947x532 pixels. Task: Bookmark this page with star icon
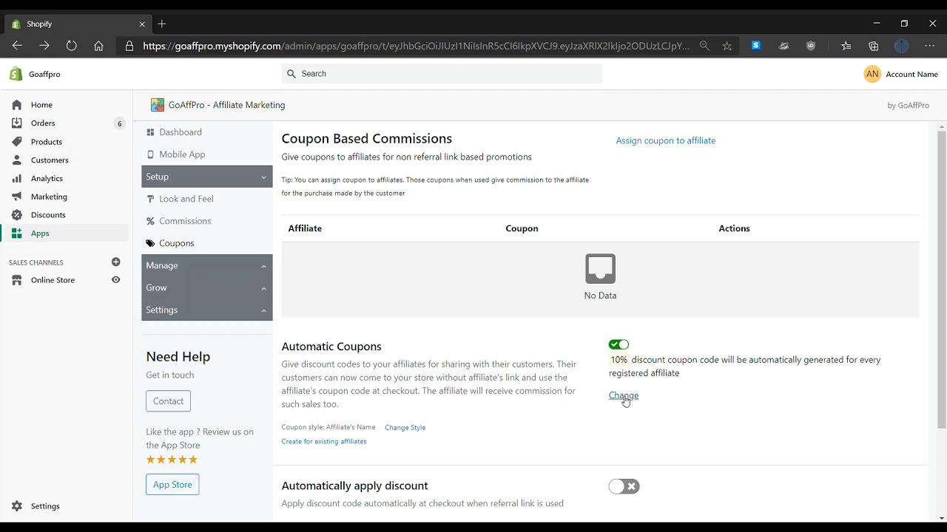click(x=727, y=46)
